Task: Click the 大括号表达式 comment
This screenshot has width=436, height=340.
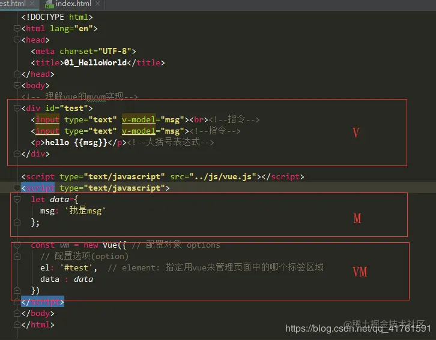Action: (x=170, y=142)
